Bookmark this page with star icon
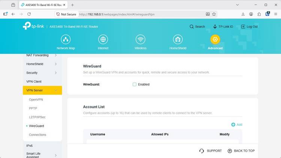This screenshot has width=281, height=158. tap(214, 14)
